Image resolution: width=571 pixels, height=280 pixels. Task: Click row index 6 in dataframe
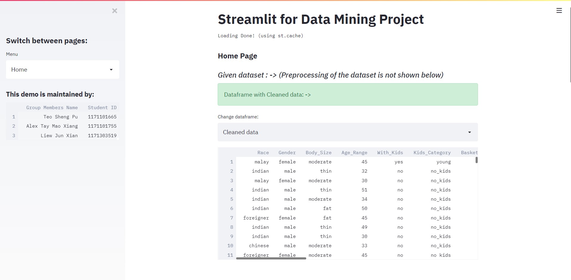pos(231,208)
